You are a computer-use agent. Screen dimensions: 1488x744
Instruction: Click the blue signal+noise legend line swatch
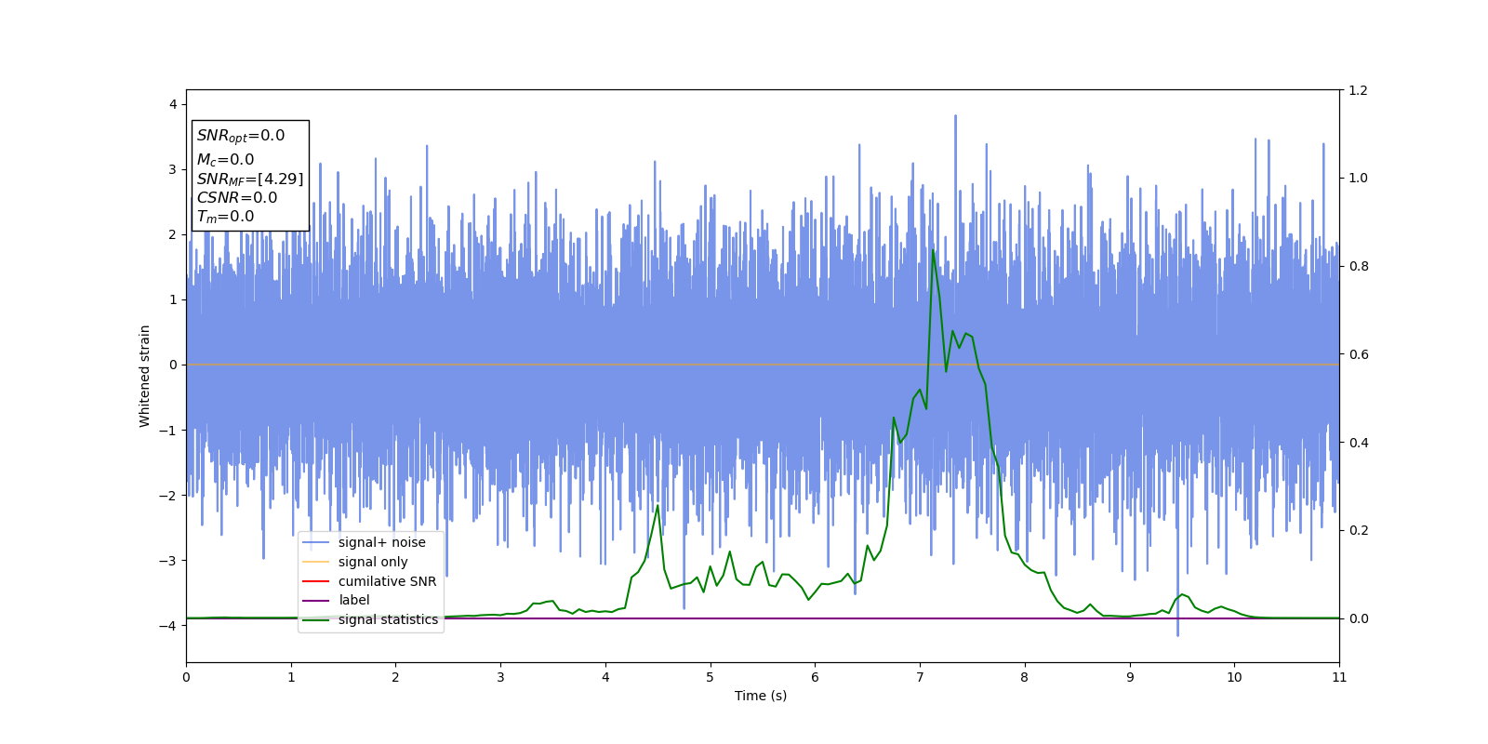click(316, 542)
